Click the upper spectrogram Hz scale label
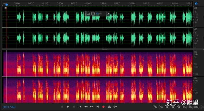This screenshot has width=204, height=111. 195,52
